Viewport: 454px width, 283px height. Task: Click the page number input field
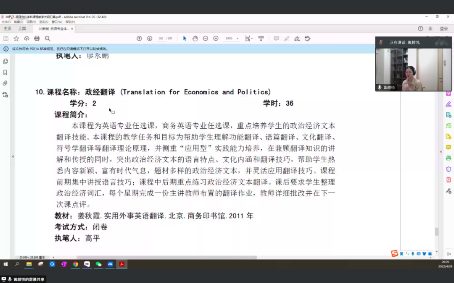click(161, 39)
